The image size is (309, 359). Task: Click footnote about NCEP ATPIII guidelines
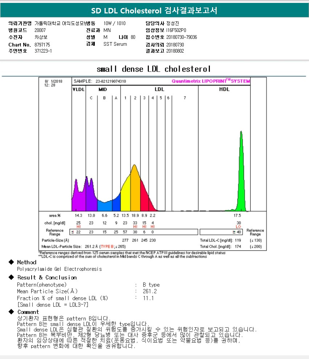tap(132, 253)
